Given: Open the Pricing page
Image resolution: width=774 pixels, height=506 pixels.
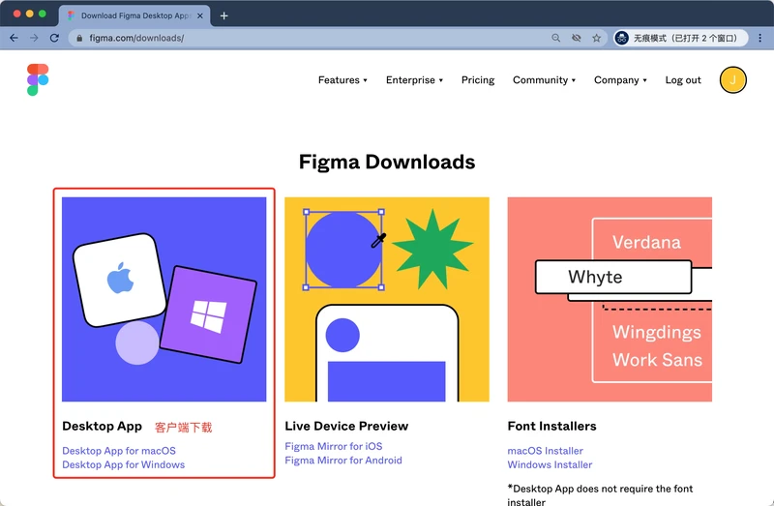Looking at the screenshot, I should click(478, 80).
